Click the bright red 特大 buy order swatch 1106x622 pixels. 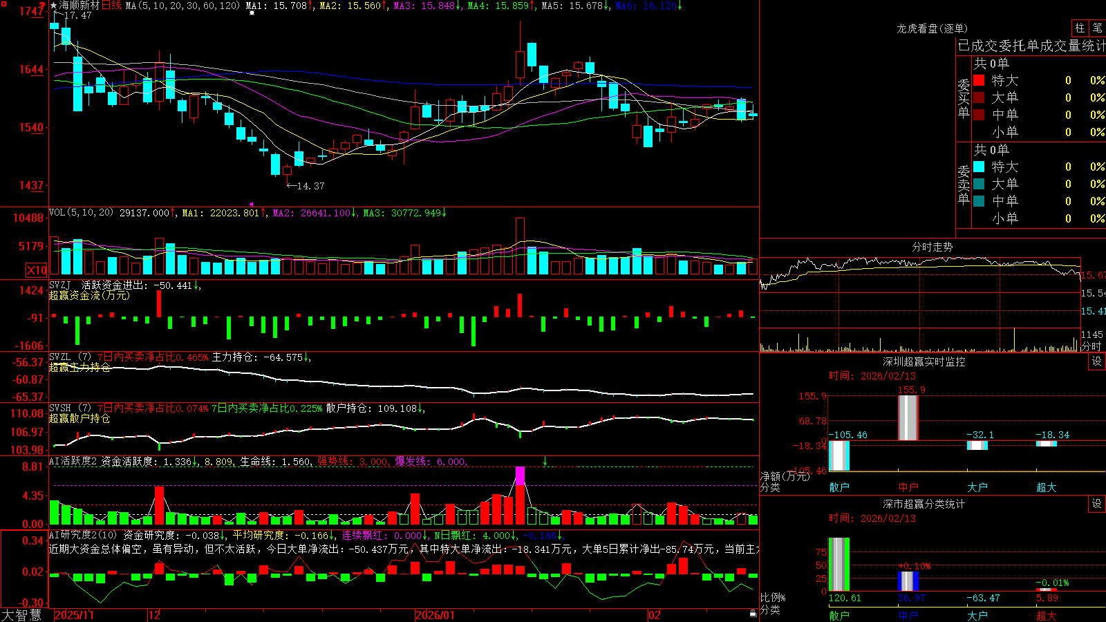pos(979,80)
